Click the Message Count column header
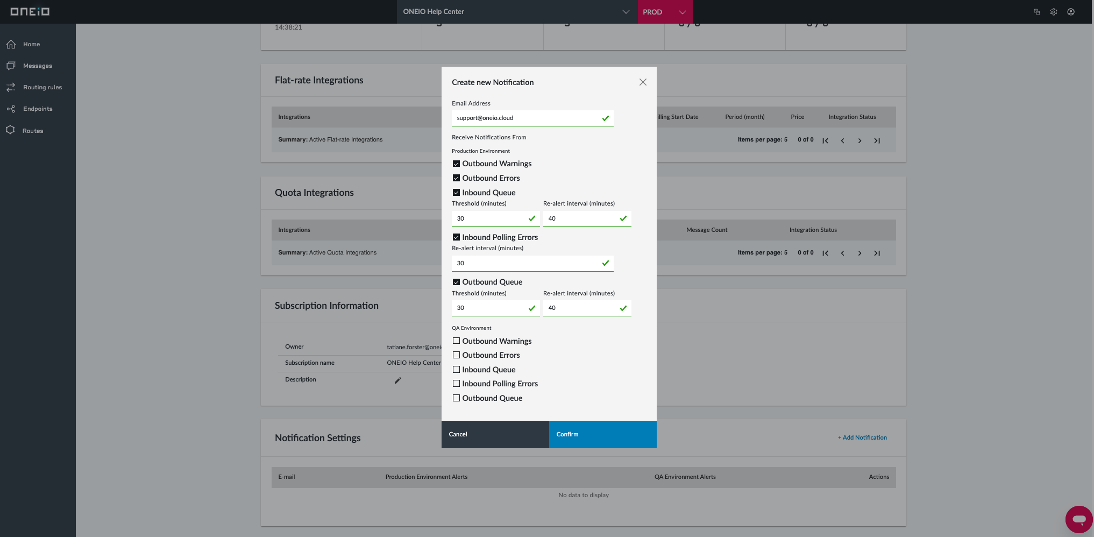 point(707,230)
